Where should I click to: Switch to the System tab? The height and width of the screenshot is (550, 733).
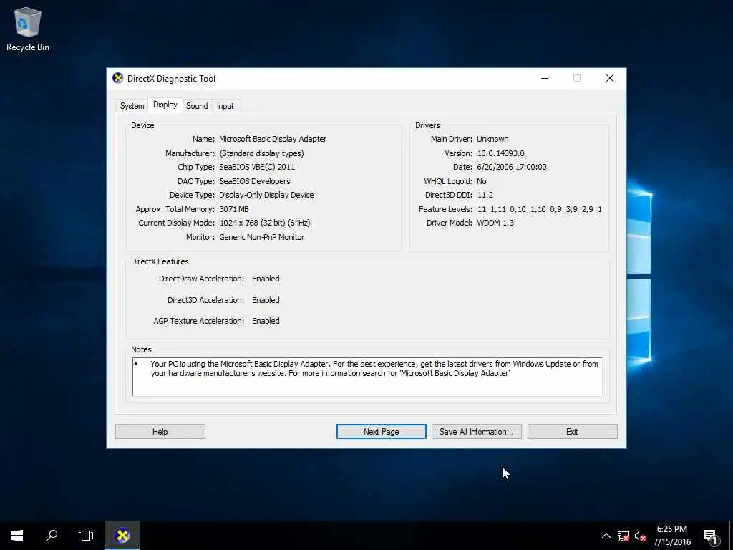tap(132, 106)
